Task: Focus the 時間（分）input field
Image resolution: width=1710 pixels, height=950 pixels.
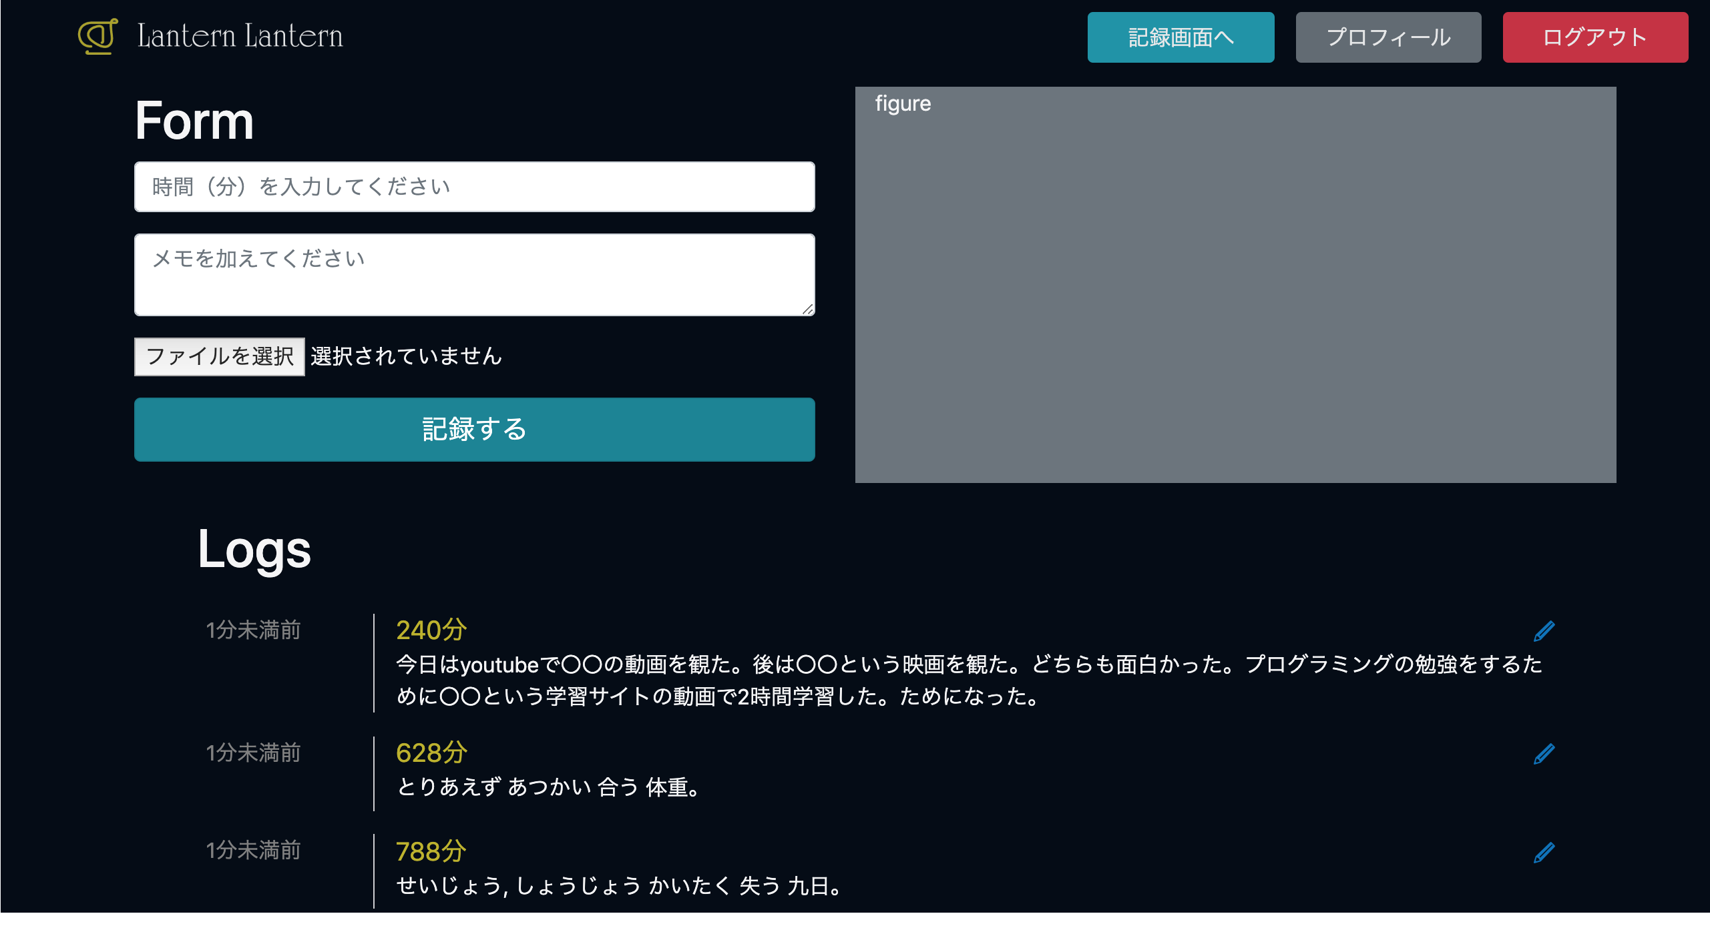Action: (x=474, y=187)
